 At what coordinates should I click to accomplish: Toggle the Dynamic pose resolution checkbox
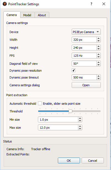pyautogui.click(x=74, y=70)
